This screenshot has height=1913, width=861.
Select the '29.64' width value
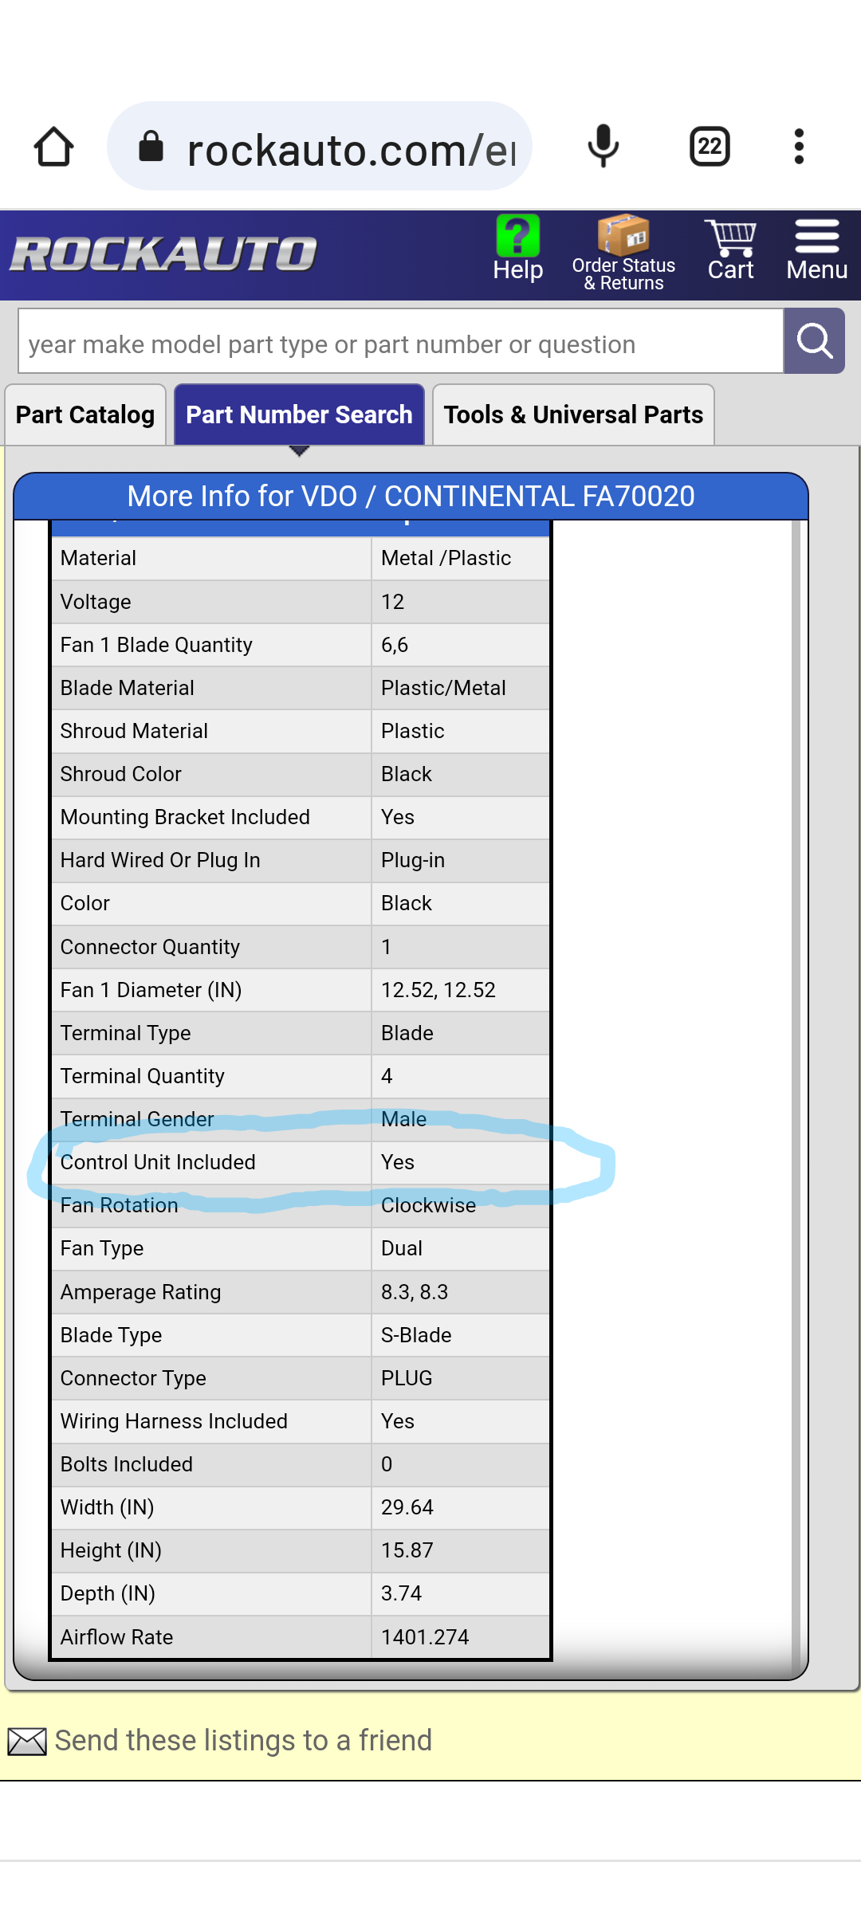point(407,1507)
